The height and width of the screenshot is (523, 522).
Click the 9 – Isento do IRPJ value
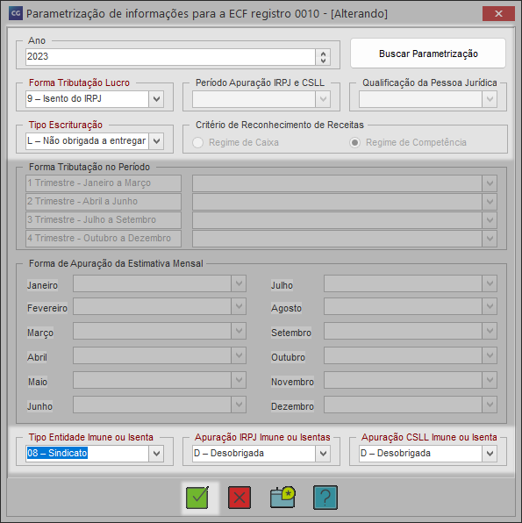[64, 99]
